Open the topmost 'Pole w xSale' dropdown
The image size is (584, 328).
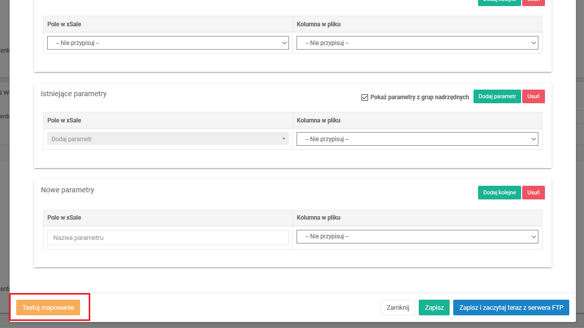click(168, 43)
